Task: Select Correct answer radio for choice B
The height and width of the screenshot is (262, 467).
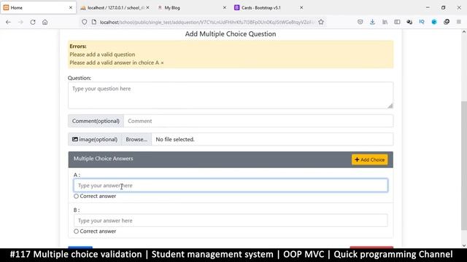Action: (76, 231)
